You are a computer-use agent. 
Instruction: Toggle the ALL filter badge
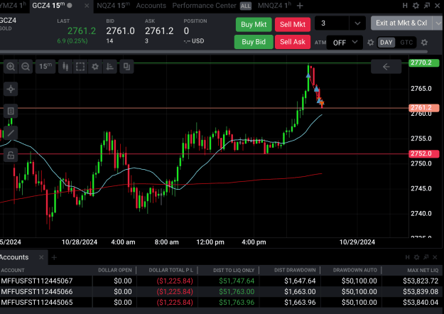point(246,6)
